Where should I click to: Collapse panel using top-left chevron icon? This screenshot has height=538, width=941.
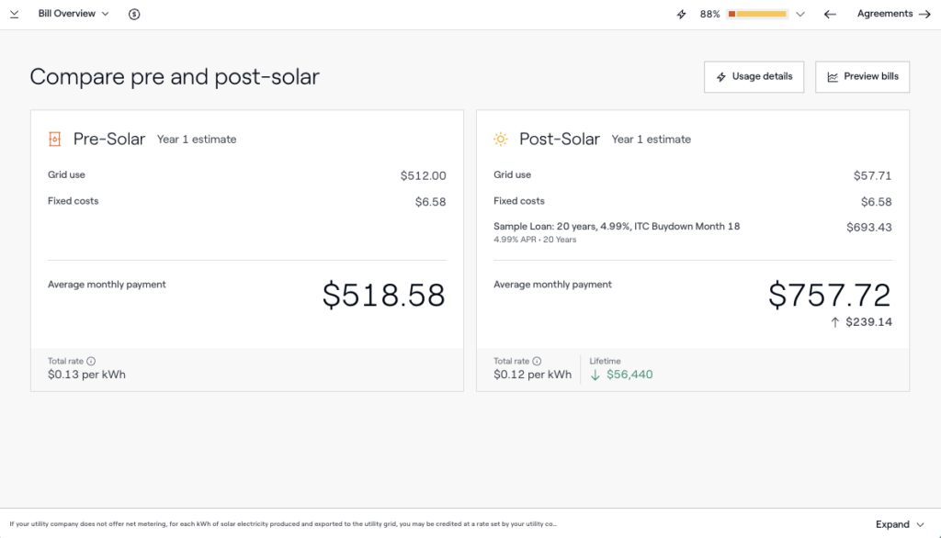(15, 14)
